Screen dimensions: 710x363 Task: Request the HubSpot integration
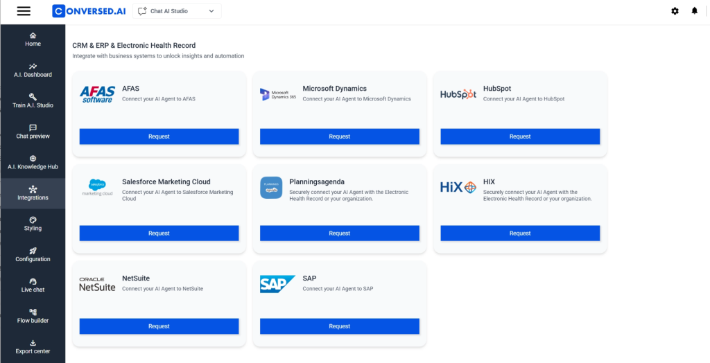coord(520,136)
